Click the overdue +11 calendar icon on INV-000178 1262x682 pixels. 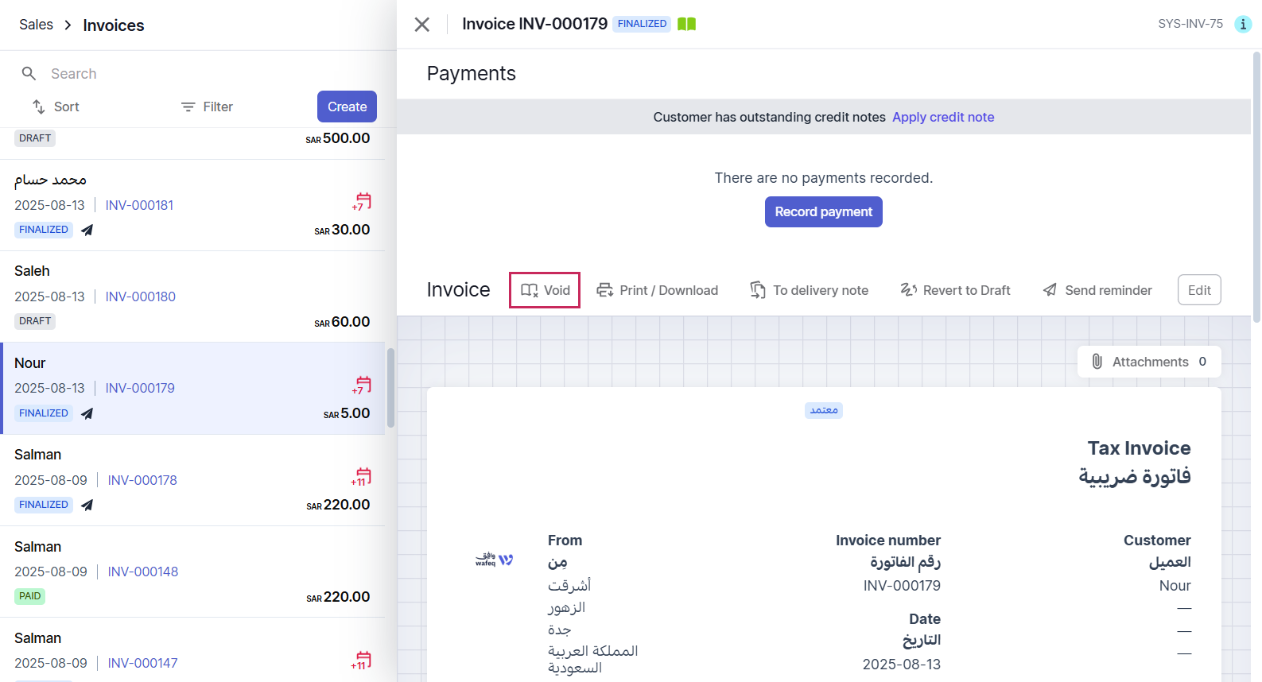[362, 477]
